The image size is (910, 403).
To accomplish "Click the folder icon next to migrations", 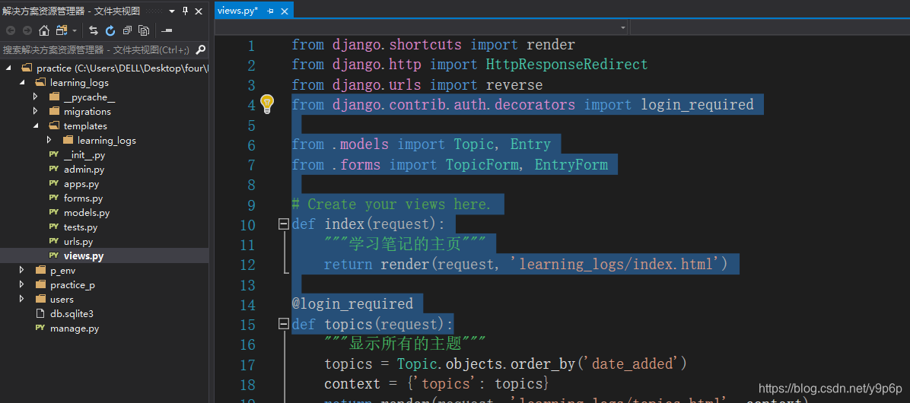I will (x=54, y=111).
